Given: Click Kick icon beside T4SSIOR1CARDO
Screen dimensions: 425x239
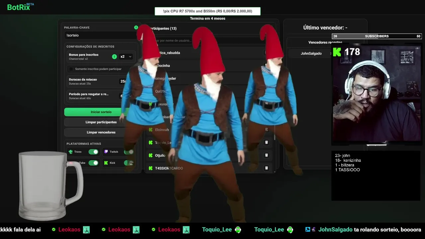Looking at the screenshot, I should 151,168.
